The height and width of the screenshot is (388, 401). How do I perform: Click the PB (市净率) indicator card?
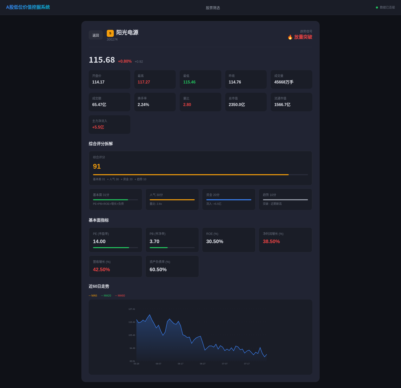tap(172, 240)
